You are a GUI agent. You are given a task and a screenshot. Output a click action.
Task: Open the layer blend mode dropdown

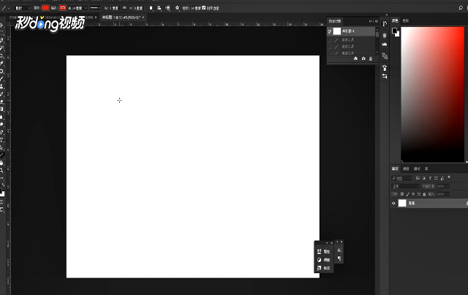coord(405,186)
